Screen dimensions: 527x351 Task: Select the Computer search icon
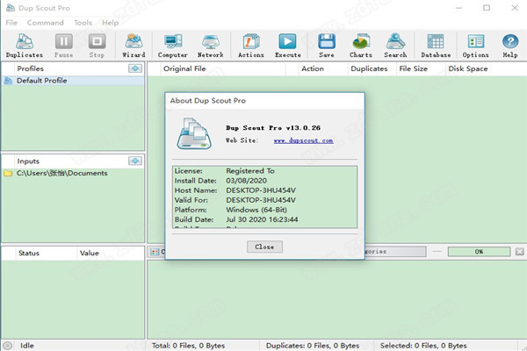coord(172,44)
